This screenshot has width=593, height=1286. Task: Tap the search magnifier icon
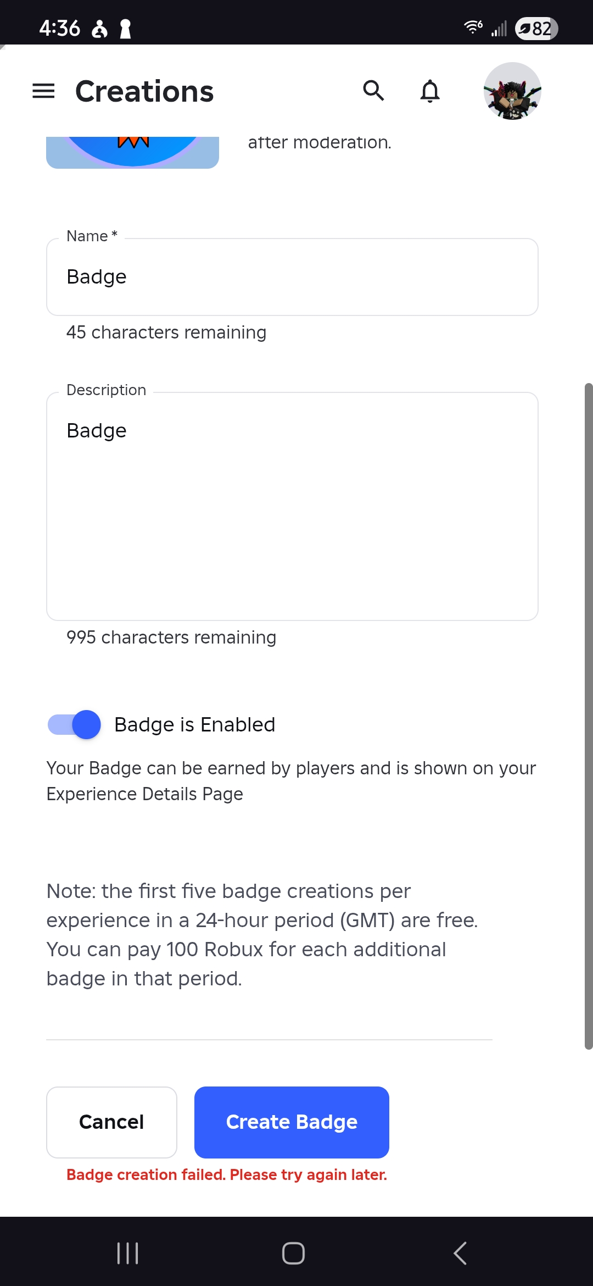click(x=374, y=91)
